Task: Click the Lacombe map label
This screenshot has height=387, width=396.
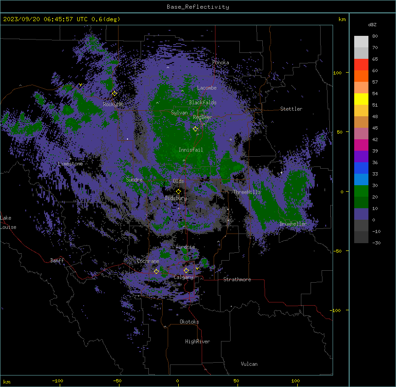Action: [207, 88]
